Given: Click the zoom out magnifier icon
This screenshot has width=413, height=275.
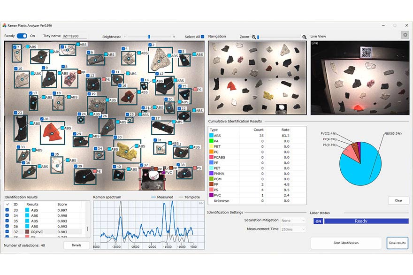Looking at the screenshot, I should point(254,37).
